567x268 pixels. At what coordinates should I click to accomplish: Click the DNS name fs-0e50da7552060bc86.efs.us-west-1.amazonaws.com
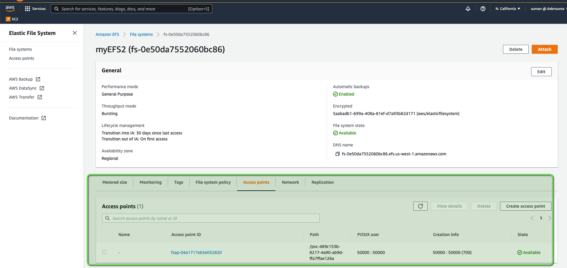click(394, 154)
